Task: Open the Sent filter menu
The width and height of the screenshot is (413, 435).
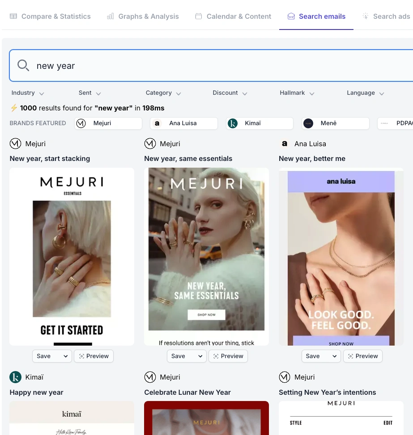Action: click(x=89, y=93)
